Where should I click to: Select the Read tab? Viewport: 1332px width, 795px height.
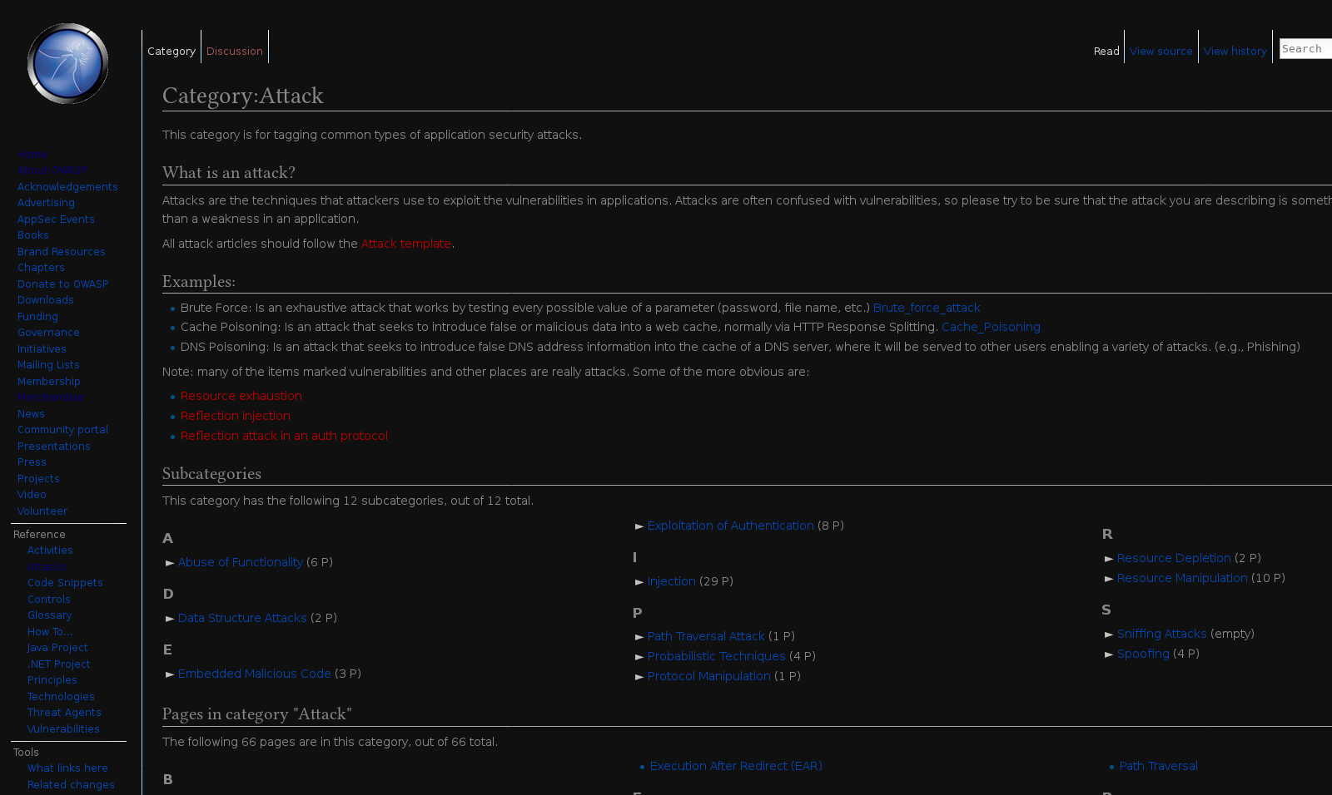1106,51
